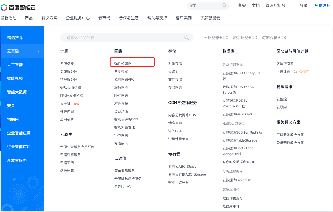Viewport: 333px width, 212px height.
Task: Open the 数据传输服务 link
Action: coord(233,198)
